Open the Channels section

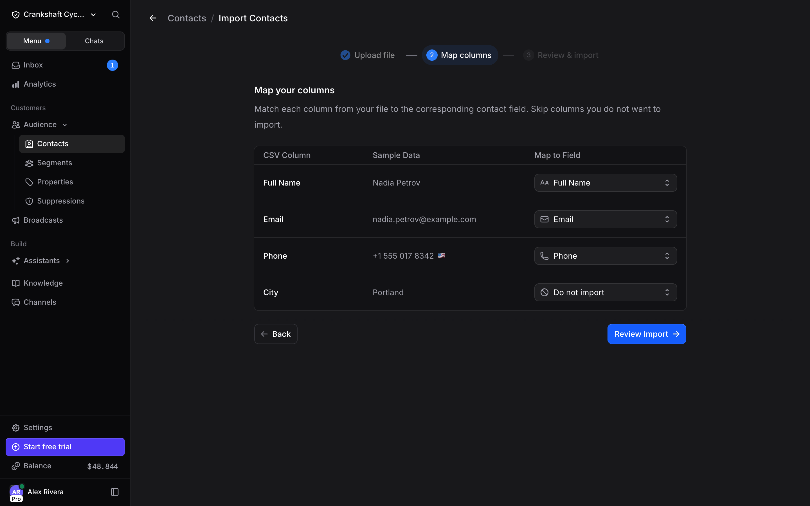pyautogui.click(x=65, y=302)
